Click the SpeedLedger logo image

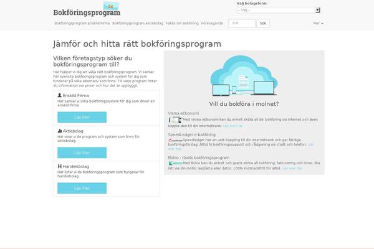[x=175, y=140]
